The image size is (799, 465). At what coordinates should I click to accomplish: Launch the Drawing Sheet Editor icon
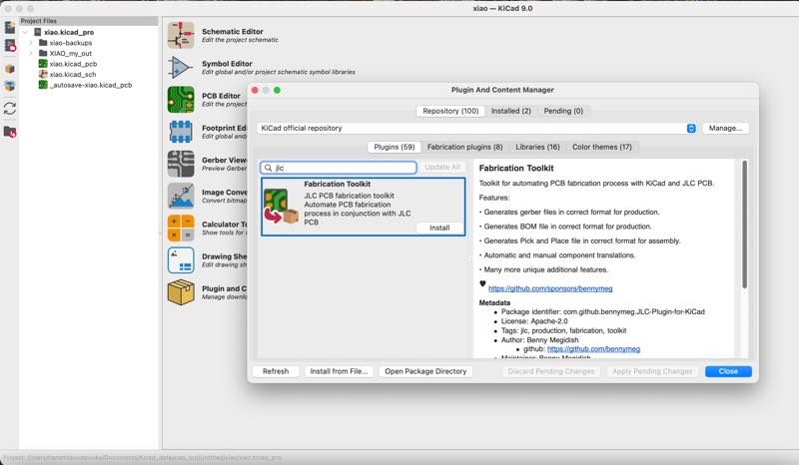(181, 259)
